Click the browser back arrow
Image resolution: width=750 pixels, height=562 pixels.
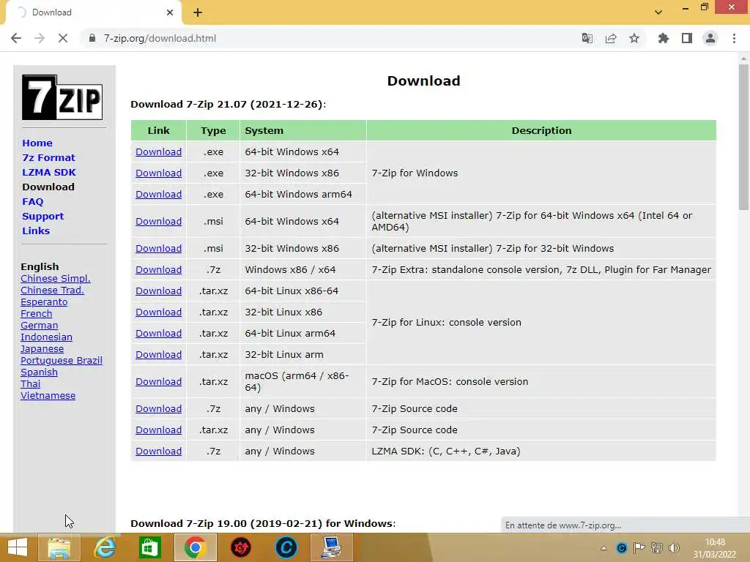click(16, 38)
